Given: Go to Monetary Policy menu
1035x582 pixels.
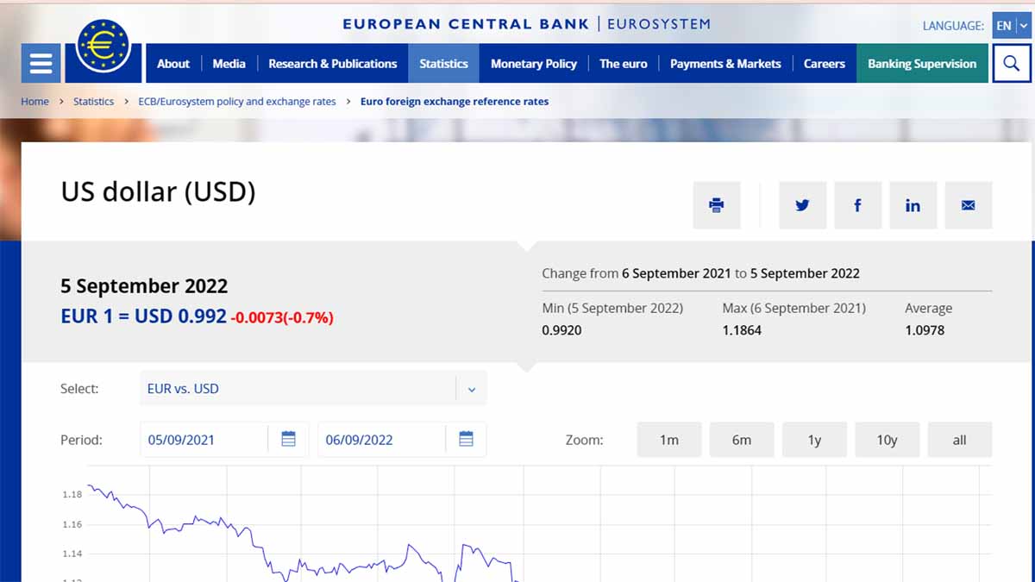Looking at the screenshot, I should 533,64.
